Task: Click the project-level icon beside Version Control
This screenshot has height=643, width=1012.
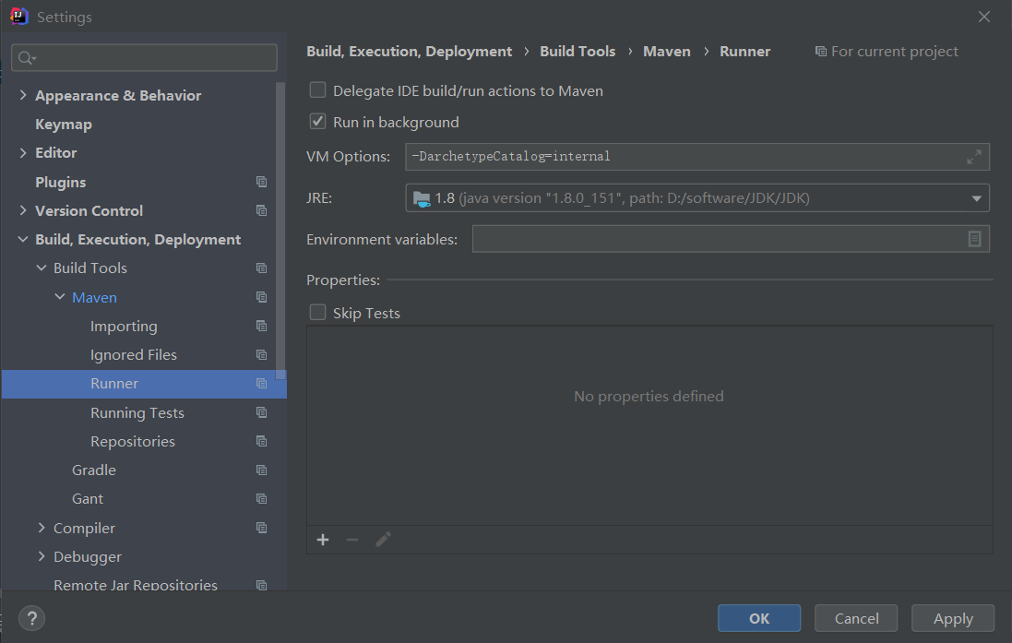Action: point(261,210)
